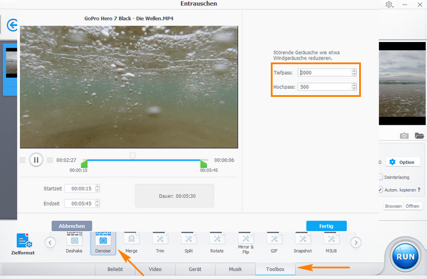Select the Rotate tool
This screenshot has height=279, width=427.
tap(217, 243)
